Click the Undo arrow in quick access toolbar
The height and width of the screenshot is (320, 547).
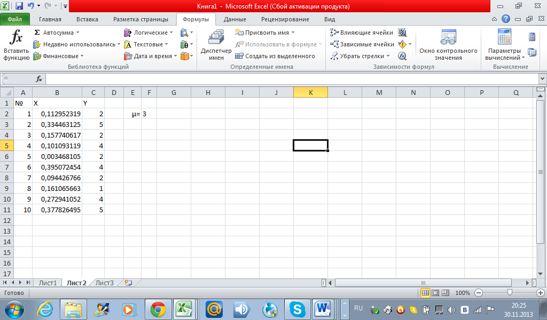click(x=30, y=6)
